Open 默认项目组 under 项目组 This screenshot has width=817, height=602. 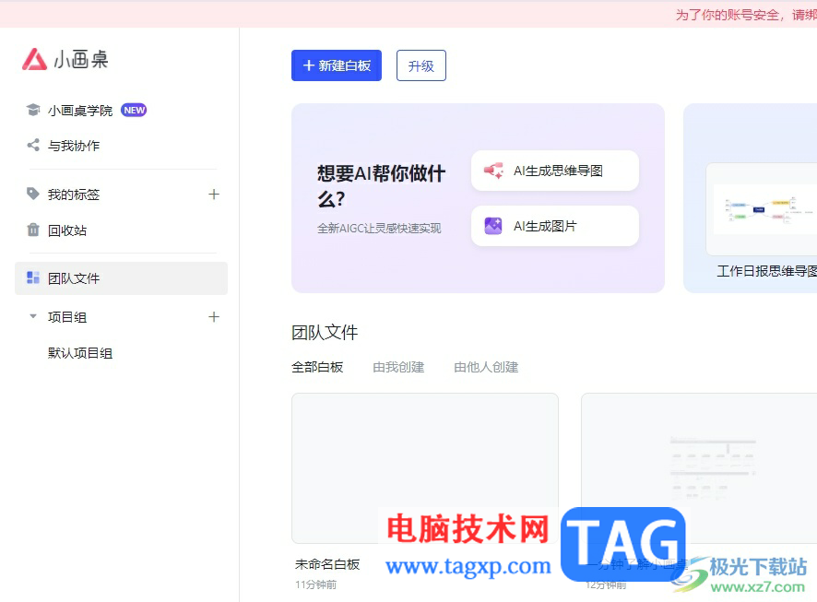tap(80, 353)
